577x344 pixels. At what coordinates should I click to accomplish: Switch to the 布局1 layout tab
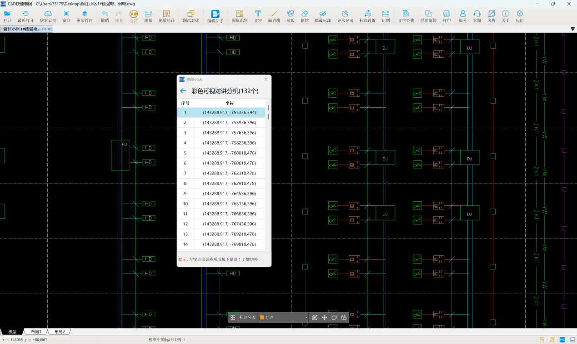coord(35,332)
